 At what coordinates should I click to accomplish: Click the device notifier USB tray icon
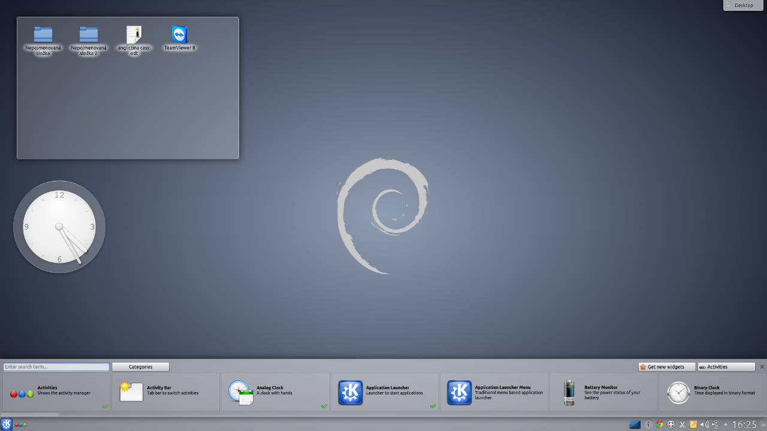pyautogui.click(x=715, y=424)
